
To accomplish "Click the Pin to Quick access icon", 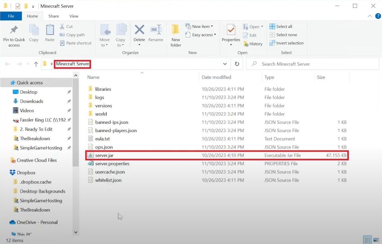I will (14, 31).
